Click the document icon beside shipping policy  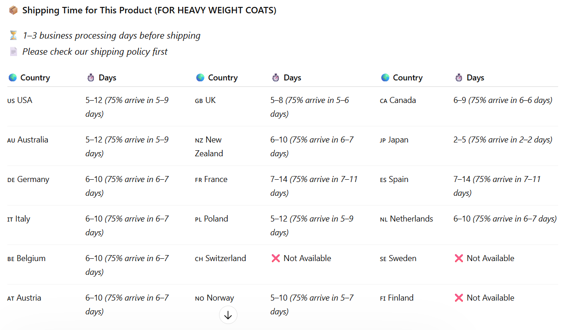pos(13,51)
